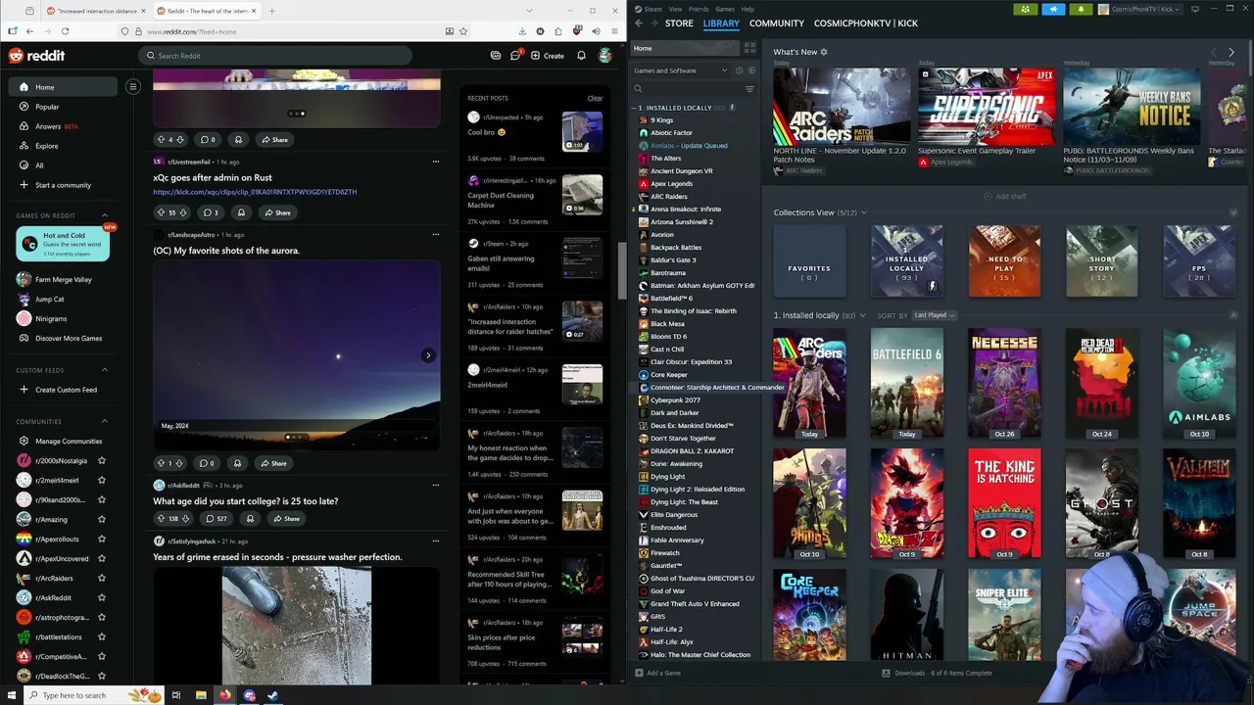Open CosmicPhonkTV account dropdown in Steam
The height and width of the screenshot is (705, 1254).
point(1141,9)
